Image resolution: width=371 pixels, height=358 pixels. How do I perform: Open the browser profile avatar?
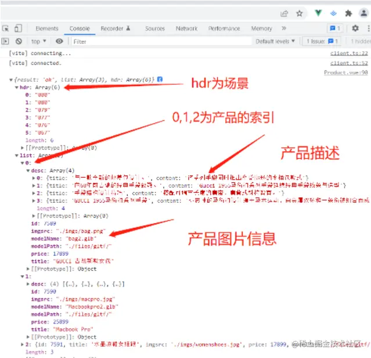click(x=363, y=13)
